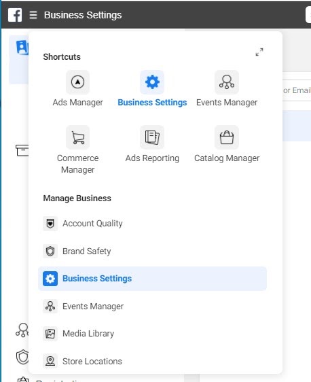Open Ads Manager via its label

(77, 103)
